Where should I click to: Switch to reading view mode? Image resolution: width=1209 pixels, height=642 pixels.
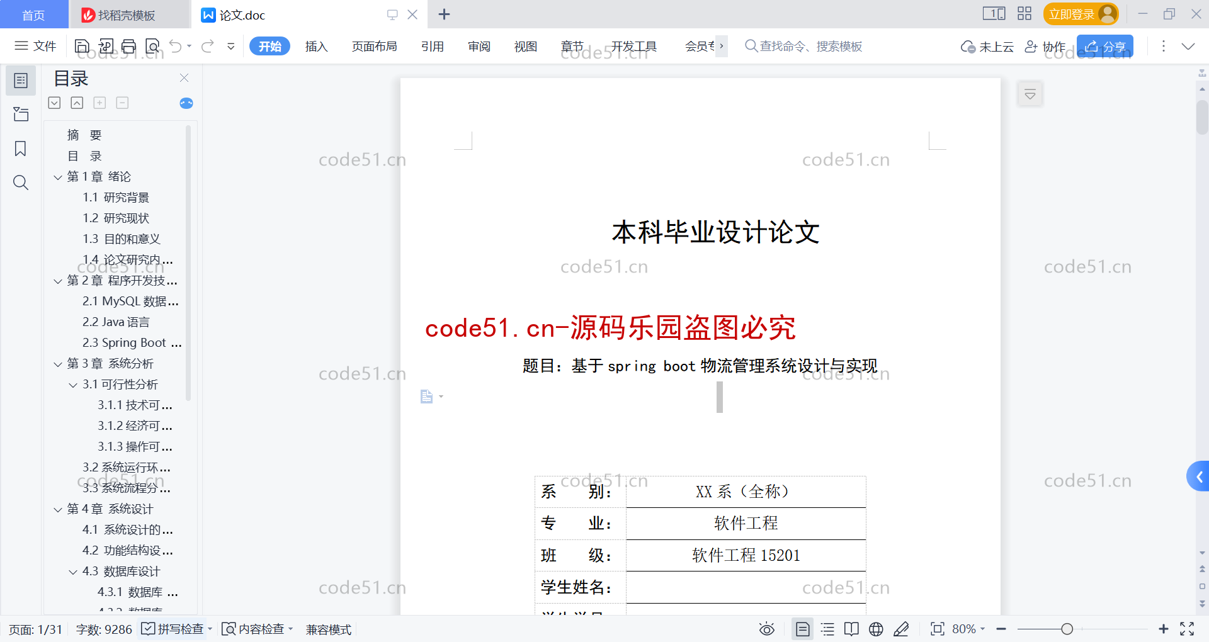coord(851,629)
